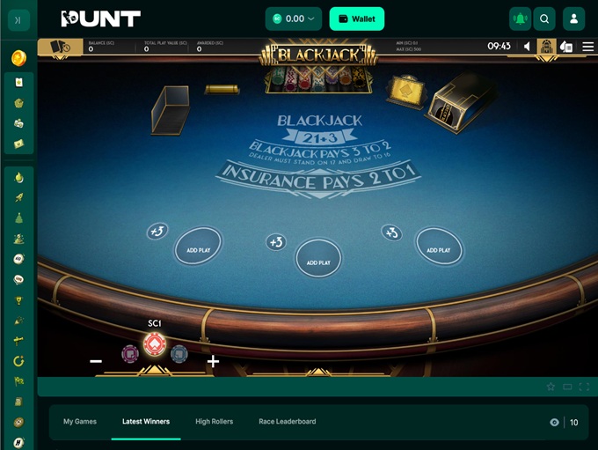
Task: Open the blackjack hamburger menu icon
Action: [588, 47]
